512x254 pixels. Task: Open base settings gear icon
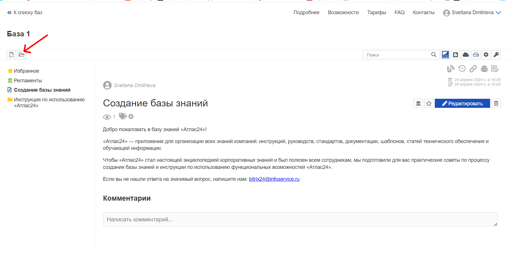click(x=486, y=55)
